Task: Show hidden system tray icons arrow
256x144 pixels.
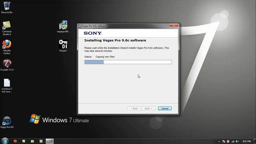Action: tap(219, 141)
